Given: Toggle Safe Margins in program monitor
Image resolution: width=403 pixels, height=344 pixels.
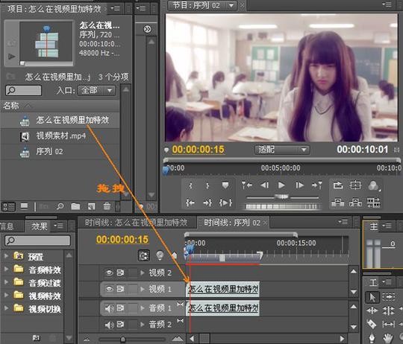Looking at the screenshot, I should pos(355,185).
